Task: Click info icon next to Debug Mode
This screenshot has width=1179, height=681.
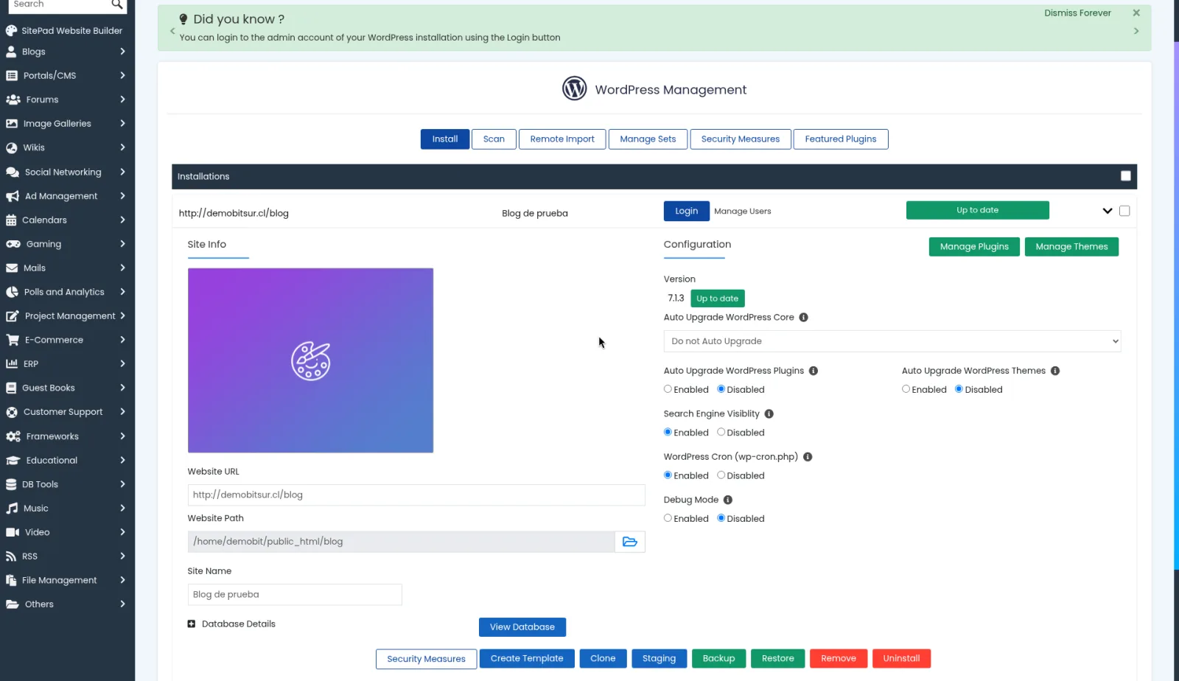Action: [x=728, y=500]
